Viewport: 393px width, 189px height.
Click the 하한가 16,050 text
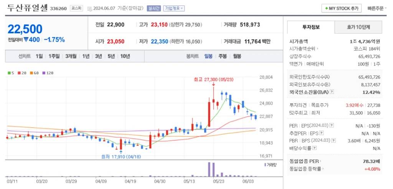[x=186, y=41]
